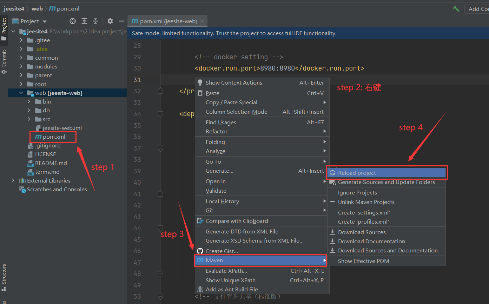Select jeesite-web.iml file
The height and width of the screenshot is (304, 489).
click(62, 128)
